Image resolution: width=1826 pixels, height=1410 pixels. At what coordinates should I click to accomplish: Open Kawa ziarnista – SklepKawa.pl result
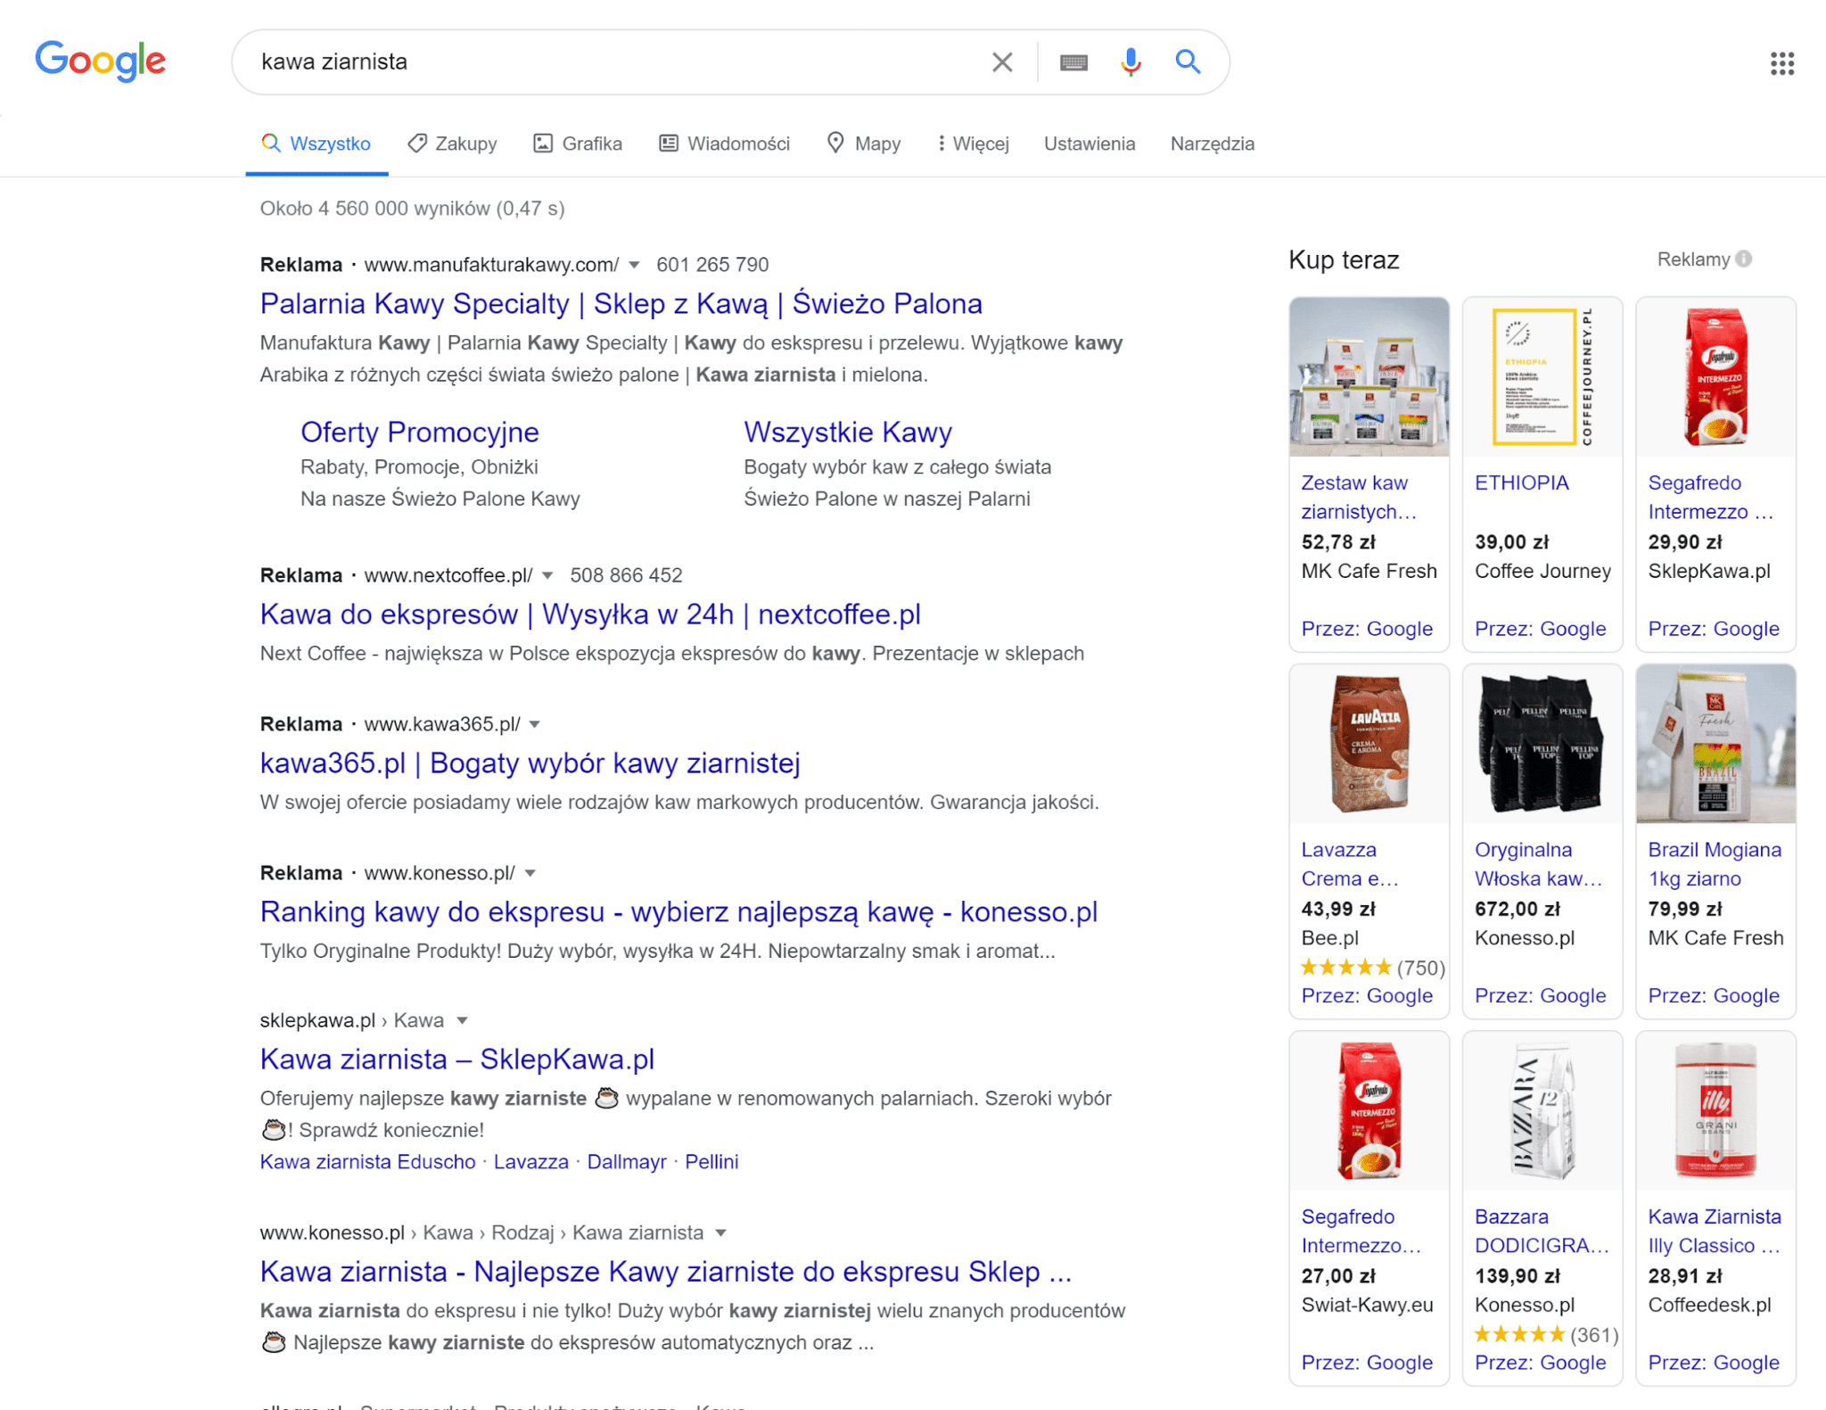(456, 1060)
